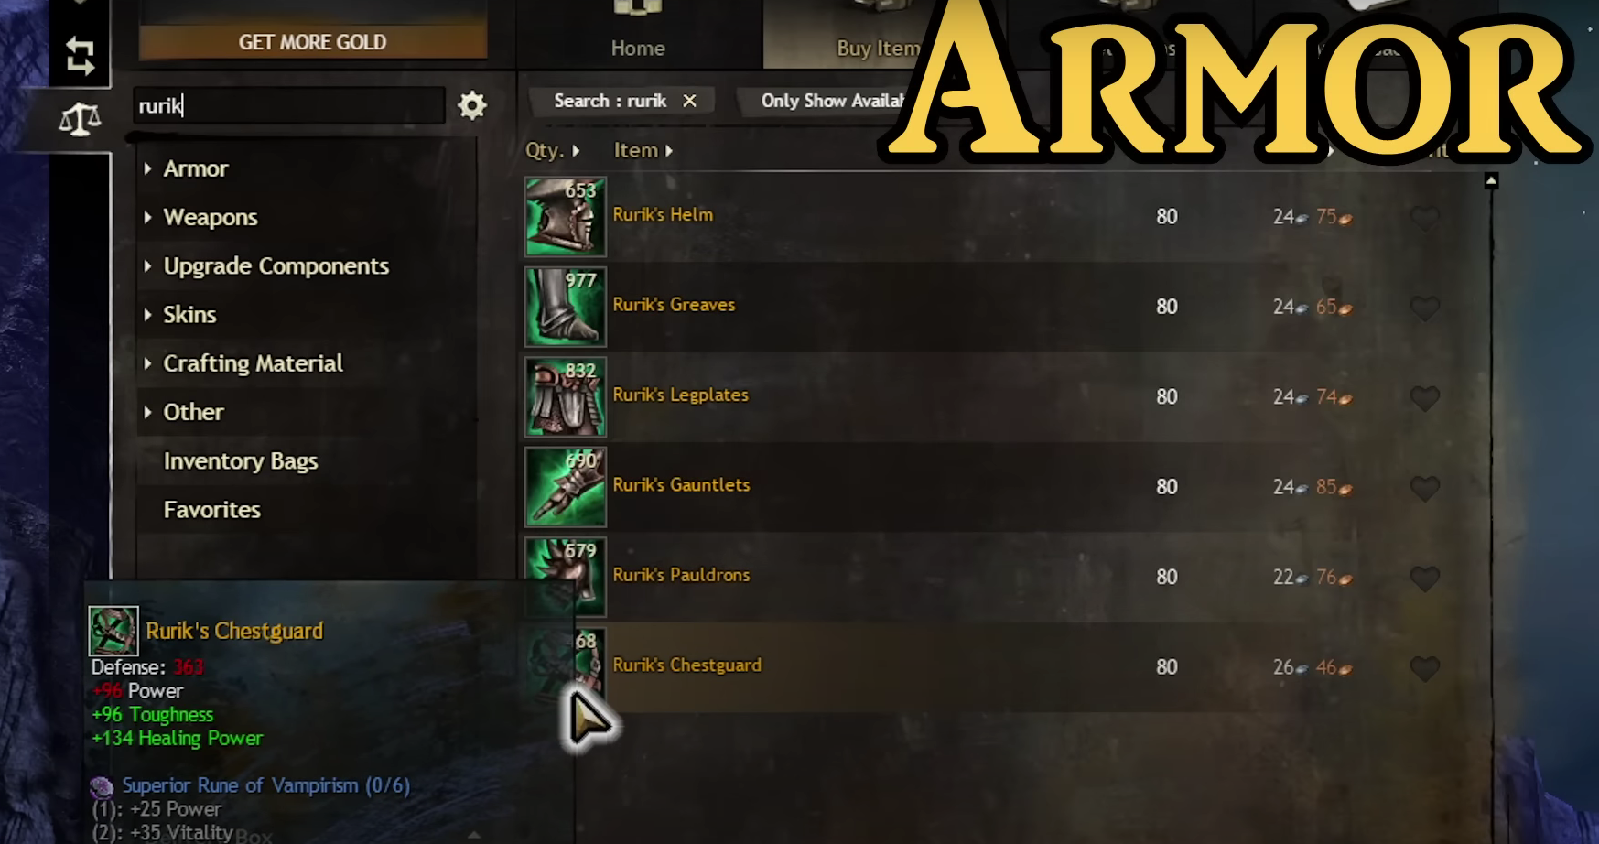Viewport: 1599px width, 844px height.
Task: Select Rurik's Legplates item icon
Action: tap(566, 397)
